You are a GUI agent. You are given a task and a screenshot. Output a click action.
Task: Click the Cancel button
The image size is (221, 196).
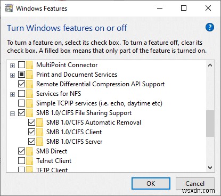coord(195,184)
